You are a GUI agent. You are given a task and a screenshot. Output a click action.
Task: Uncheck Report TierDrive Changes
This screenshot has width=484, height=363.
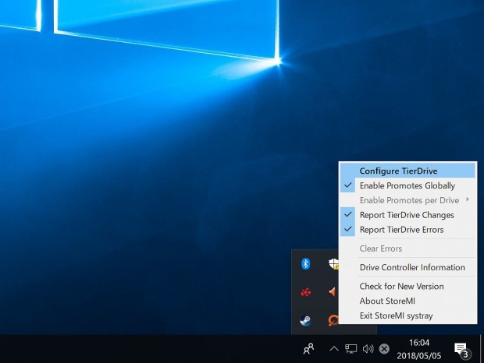(x=407, y=215)
